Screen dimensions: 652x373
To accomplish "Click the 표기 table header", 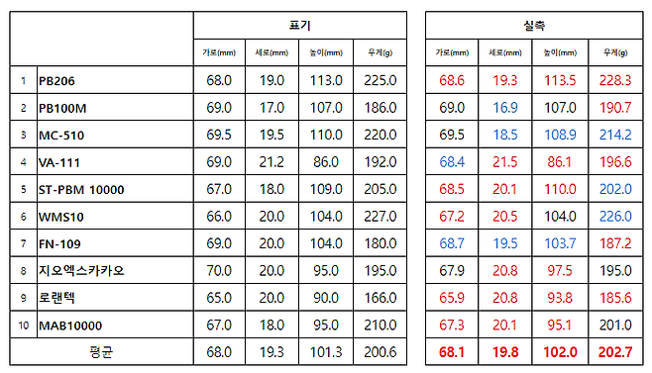I will (300, 26).
